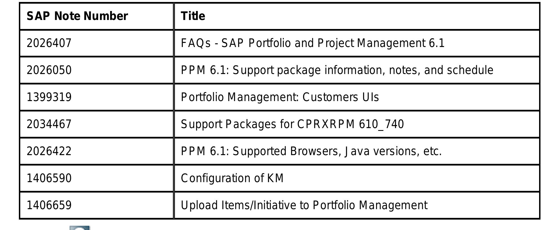The width and height of the screenshot is (545, 230).
Task: Click the SAP Note Number column header
Action: 77,16
